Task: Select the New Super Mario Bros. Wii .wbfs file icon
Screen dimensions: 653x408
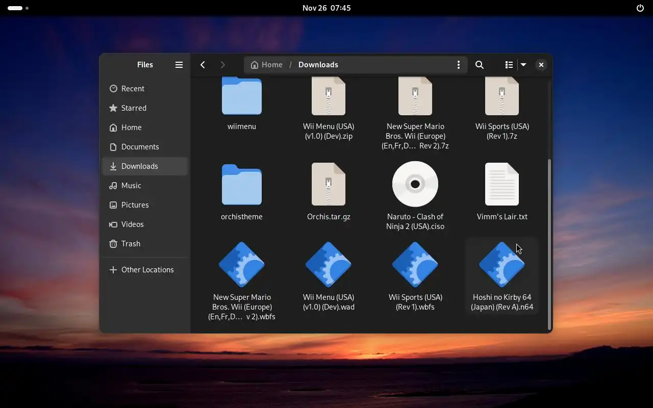Action: 242,265
